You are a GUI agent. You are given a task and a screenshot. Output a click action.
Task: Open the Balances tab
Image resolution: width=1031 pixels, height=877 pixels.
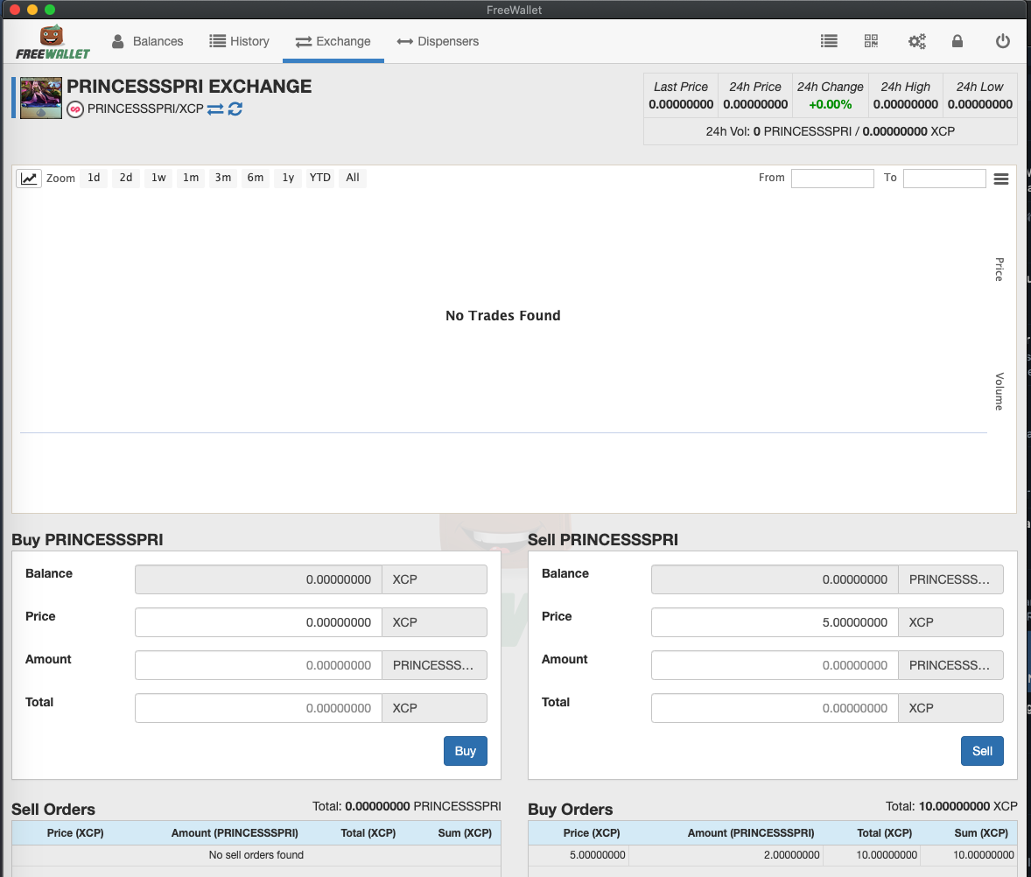click(x=147, y=41)
